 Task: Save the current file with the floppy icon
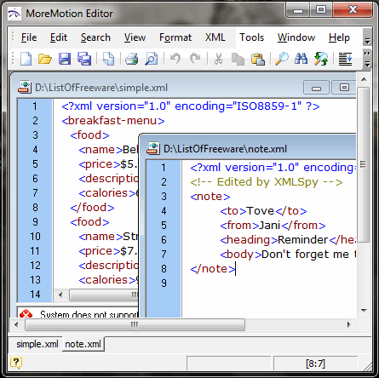click(x=65, y=59)
